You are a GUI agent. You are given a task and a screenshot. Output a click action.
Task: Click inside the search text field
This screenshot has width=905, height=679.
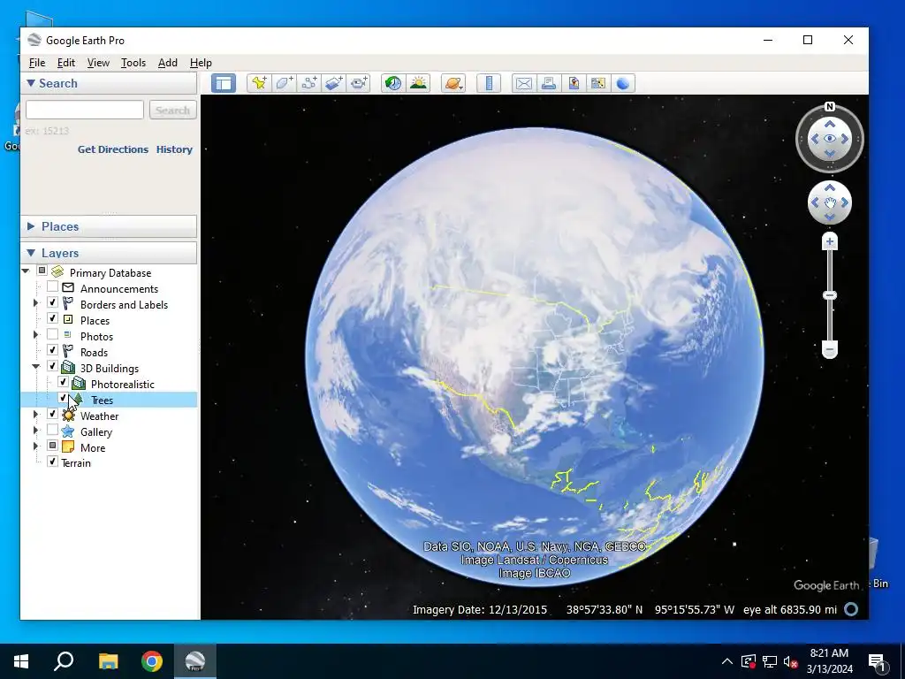click(x=85, y=110)
